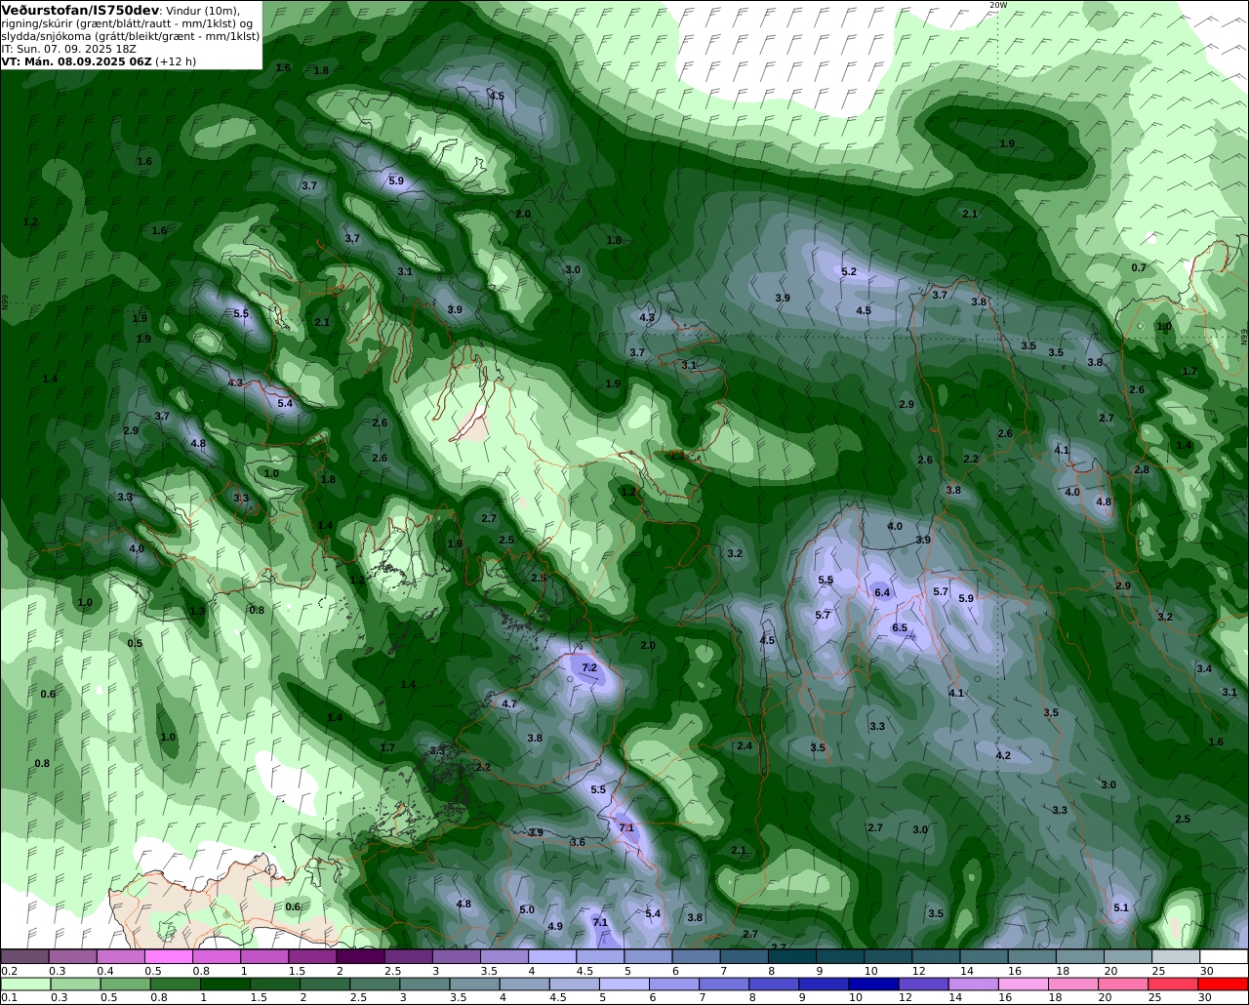The height and width of the screenshot is (1005, 1249).
Task: Select lower legend swatch between 0.5 and 0.8
Action: (125, 984)
